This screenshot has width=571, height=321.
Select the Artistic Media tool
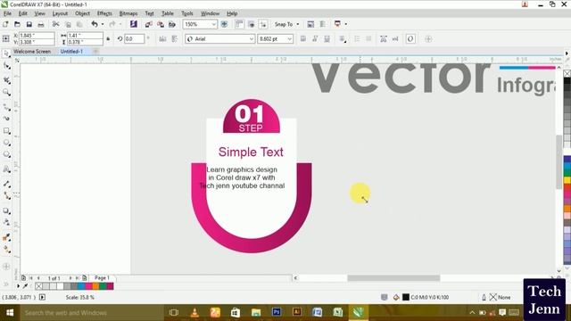6,119
